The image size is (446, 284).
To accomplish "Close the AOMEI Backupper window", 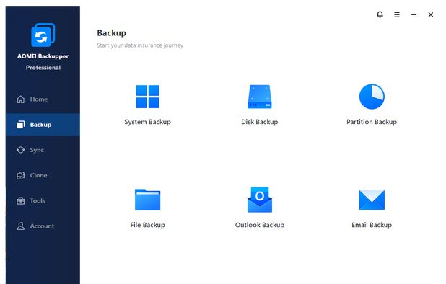I will tap(431, 14).
